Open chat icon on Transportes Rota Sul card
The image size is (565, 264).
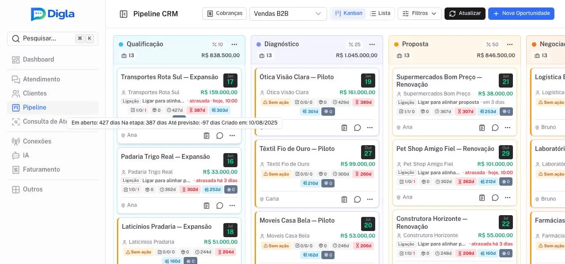click(220, 136)
